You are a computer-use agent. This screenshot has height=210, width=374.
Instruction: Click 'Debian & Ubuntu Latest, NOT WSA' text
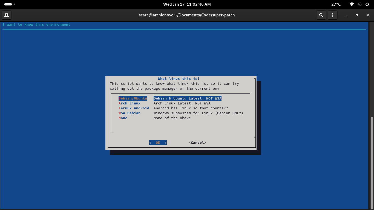tap(188, 98)
